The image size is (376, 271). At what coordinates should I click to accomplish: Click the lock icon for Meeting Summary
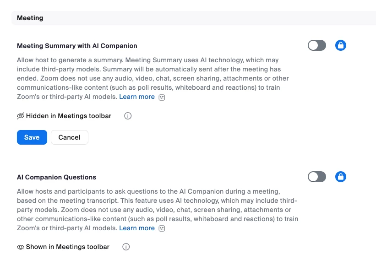click(340, 45)
